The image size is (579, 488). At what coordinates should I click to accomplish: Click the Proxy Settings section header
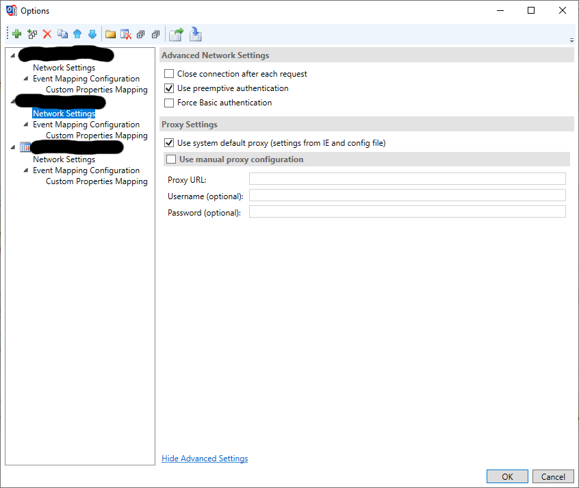[367, 124]
